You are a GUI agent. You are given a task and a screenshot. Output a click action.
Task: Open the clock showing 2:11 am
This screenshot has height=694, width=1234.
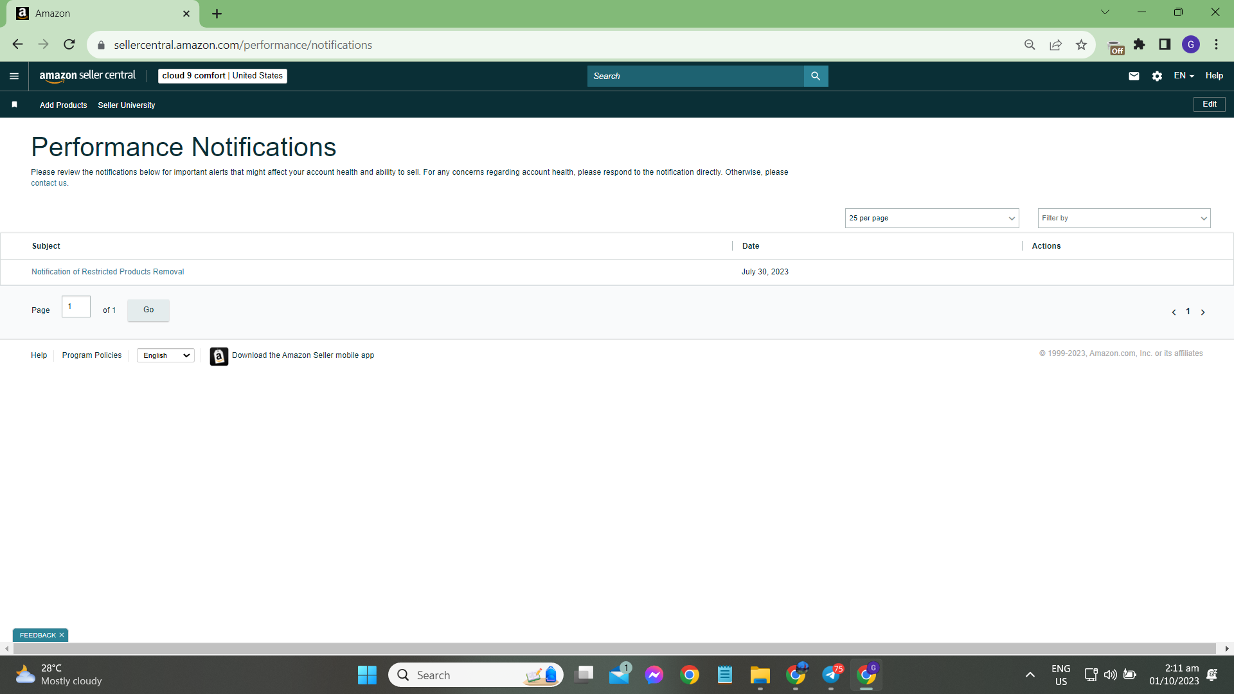pyautogui.click(x=1174, y=675)
